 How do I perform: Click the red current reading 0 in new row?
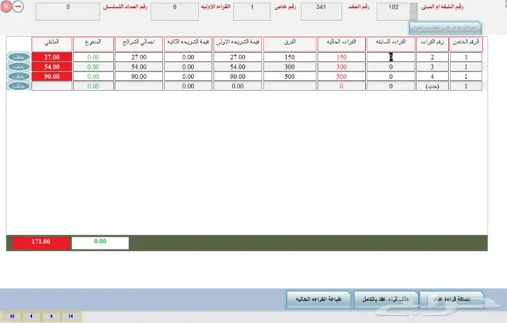[x=341, y=86]
